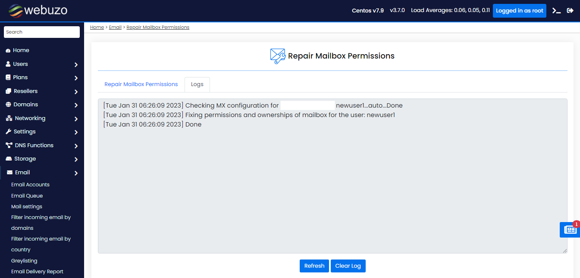Click the last 'Done' log line

pos(152,124)
